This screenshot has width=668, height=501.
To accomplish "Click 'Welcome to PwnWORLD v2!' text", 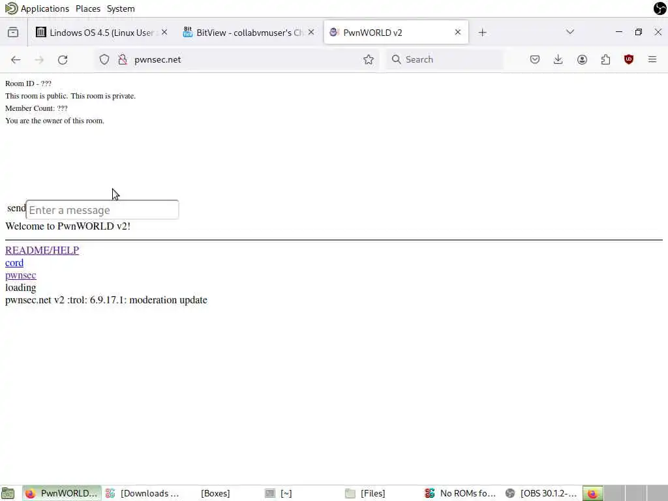I will (68, 226).
